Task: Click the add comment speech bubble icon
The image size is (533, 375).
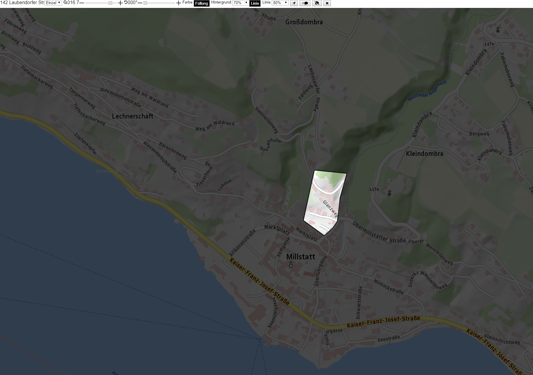Action: point(305,3)
